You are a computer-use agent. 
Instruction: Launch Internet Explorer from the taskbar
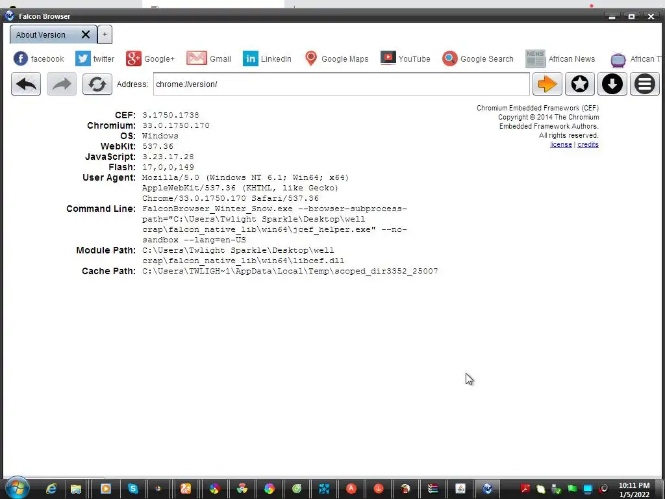[51, 489]
